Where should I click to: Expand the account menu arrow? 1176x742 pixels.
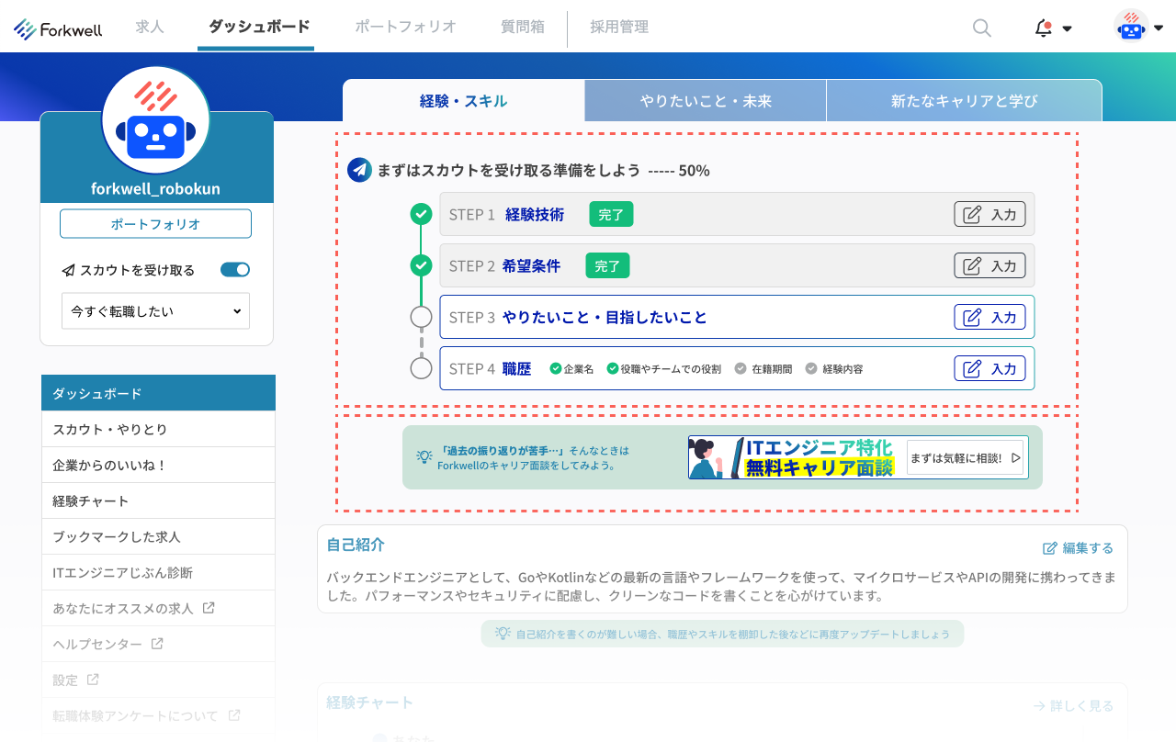(1159, 28)
